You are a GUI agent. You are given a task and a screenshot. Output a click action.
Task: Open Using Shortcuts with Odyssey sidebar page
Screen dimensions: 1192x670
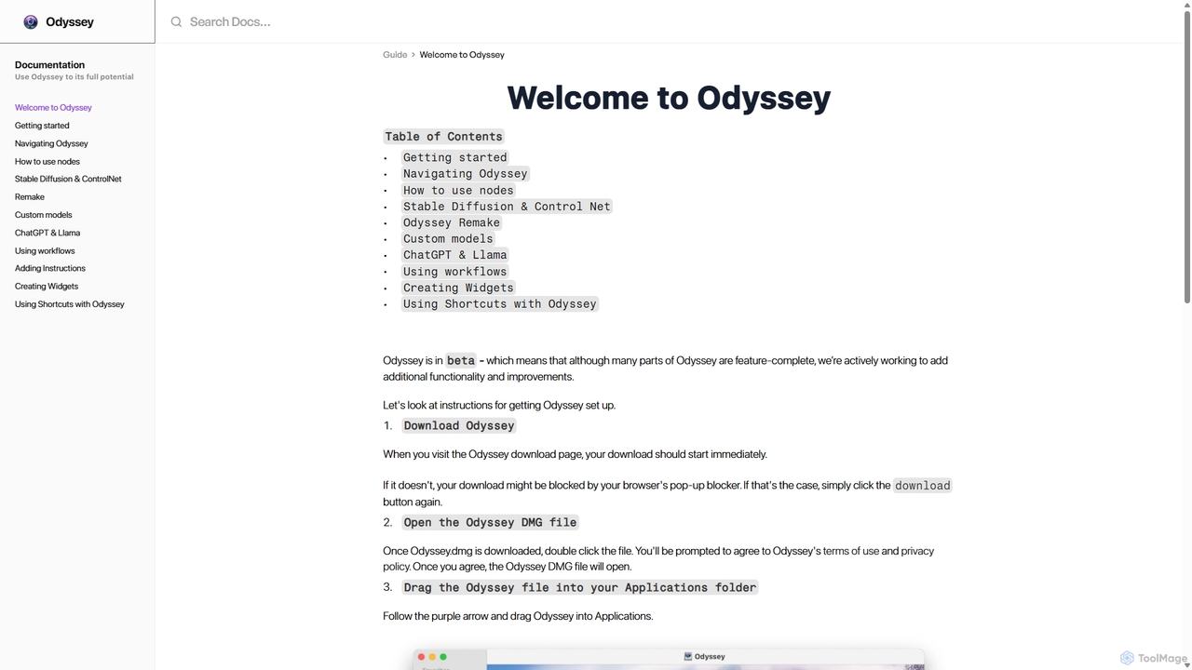70,304
